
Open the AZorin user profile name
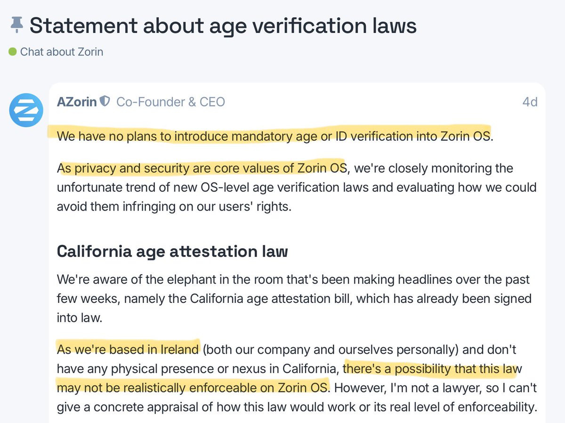tap(77, 101)
